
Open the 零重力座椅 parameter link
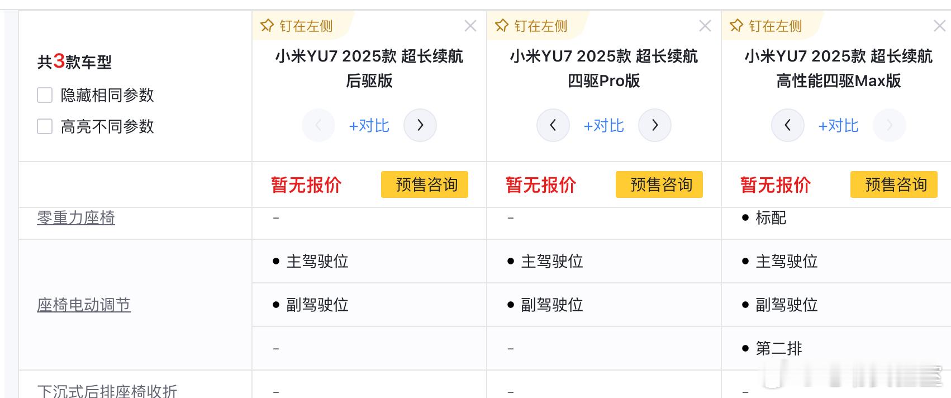click(x=76, y=217)
